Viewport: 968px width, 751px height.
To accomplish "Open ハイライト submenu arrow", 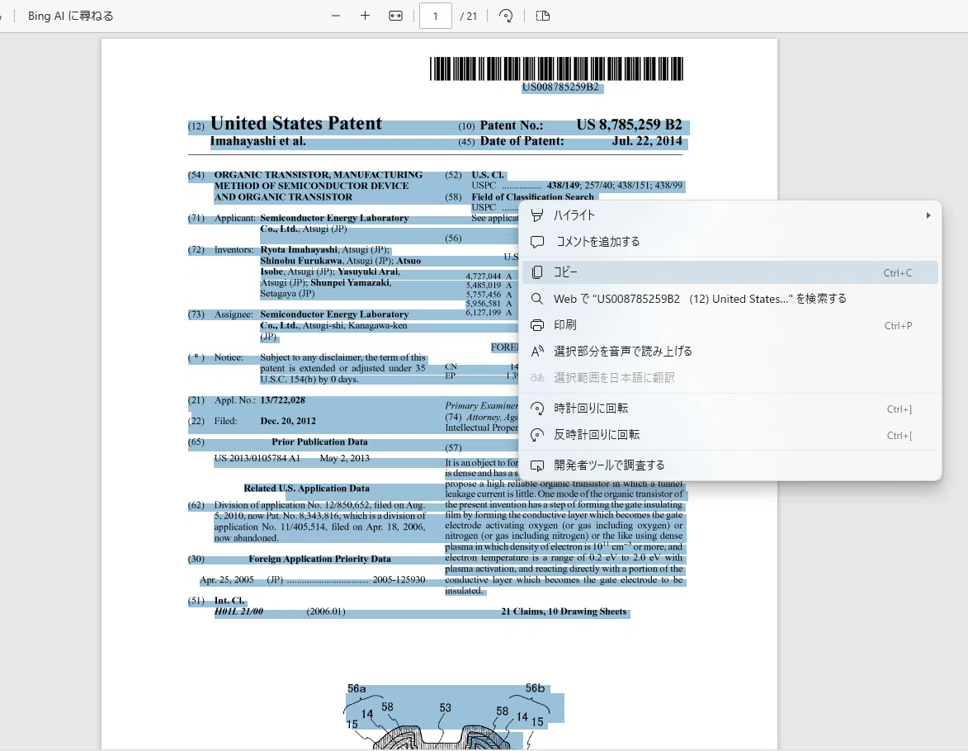I will (928, 215).
